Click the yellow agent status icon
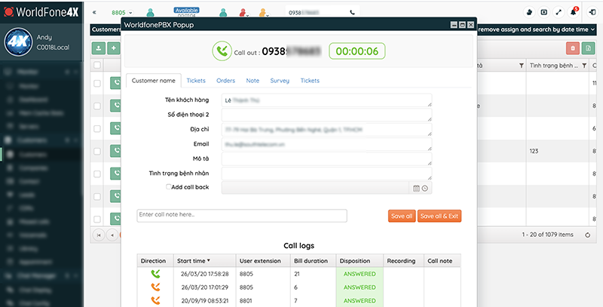This screenshot has height=307, width=603. [x=263, y=13]
